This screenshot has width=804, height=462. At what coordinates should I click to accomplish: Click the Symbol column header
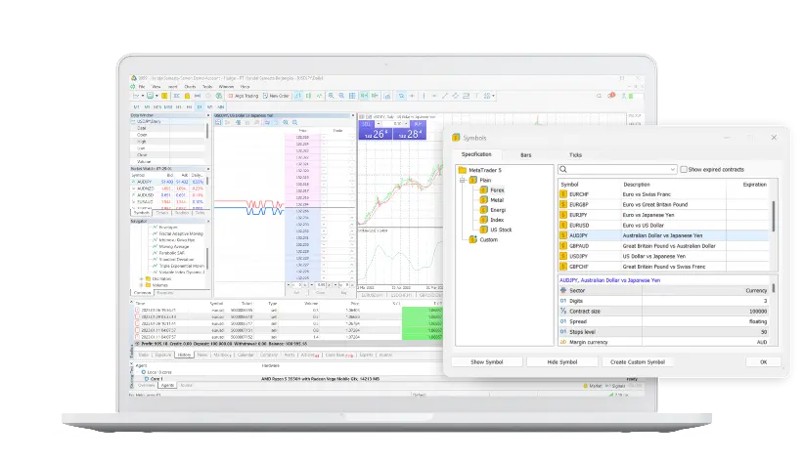point(569,185)
